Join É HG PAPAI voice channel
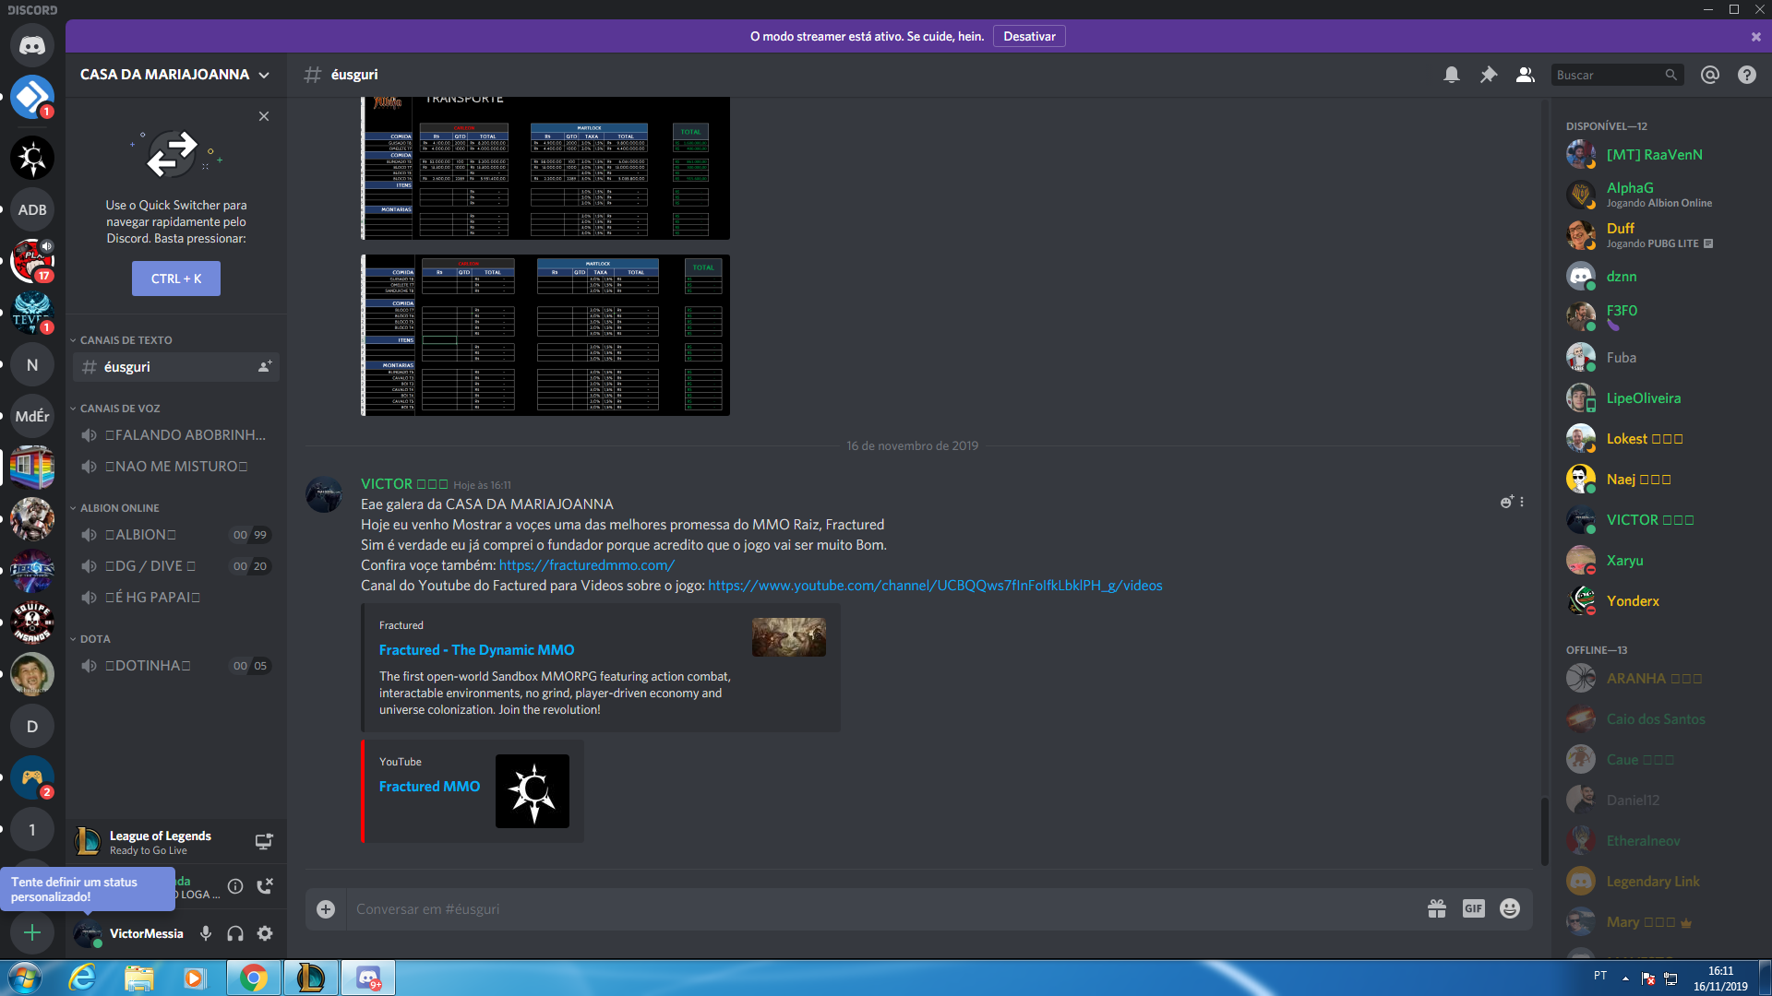 point(175,597)
